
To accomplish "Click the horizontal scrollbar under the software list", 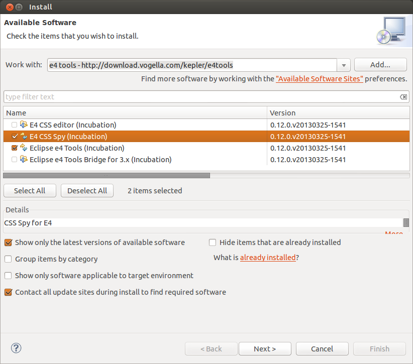I will [x=107, y=176].
